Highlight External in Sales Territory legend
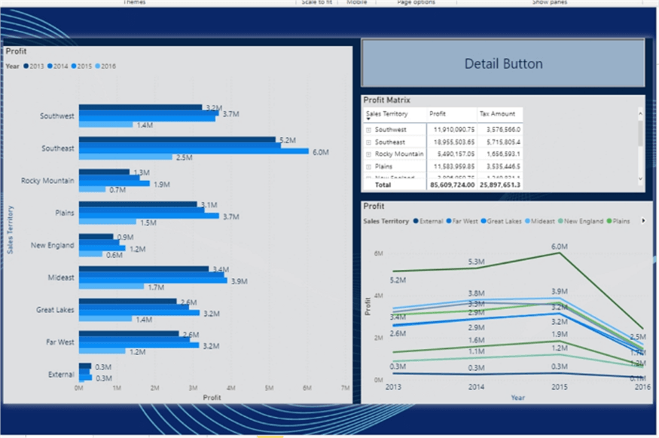Screen dimensions: 659x438 point(429,222)
